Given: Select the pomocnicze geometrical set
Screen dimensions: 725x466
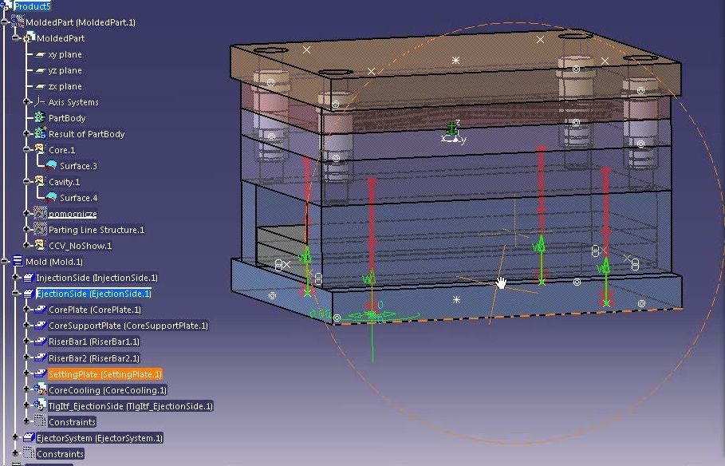Looking at the screenshot, I should (73, 214).
